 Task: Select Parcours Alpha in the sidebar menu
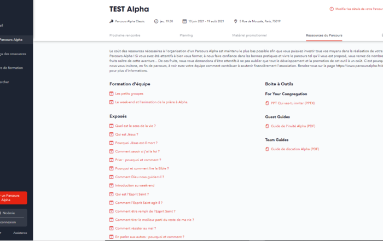click(x=11, y=40)
